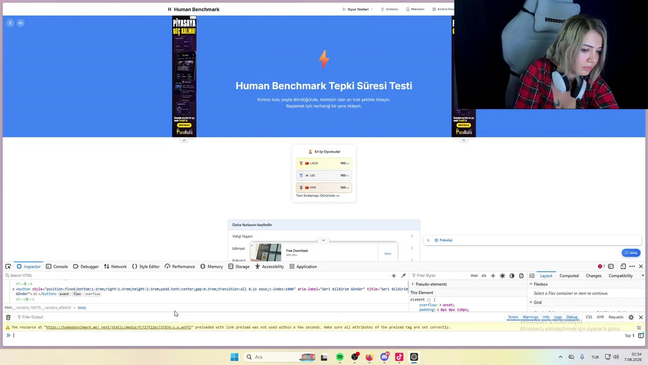Open the Style Editor tab
The image size is (648, 365).
click(146, 267)
